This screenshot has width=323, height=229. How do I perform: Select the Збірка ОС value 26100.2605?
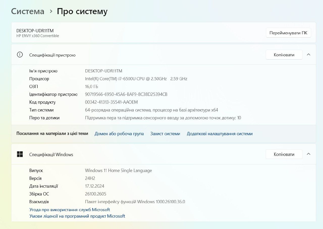(x=96, y=194)
